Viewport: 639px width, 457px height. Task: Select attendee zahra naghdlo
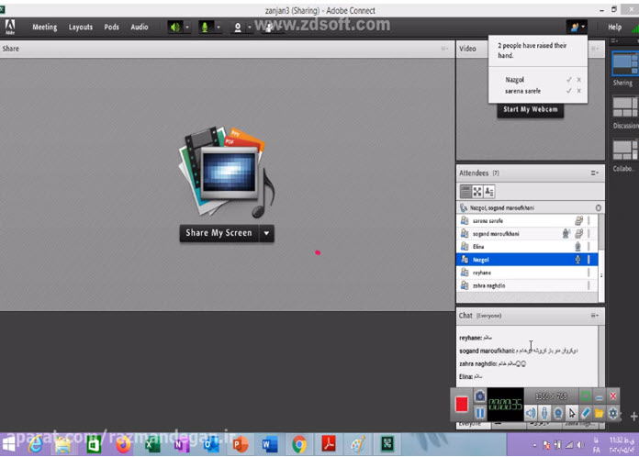tap(527, 285)
